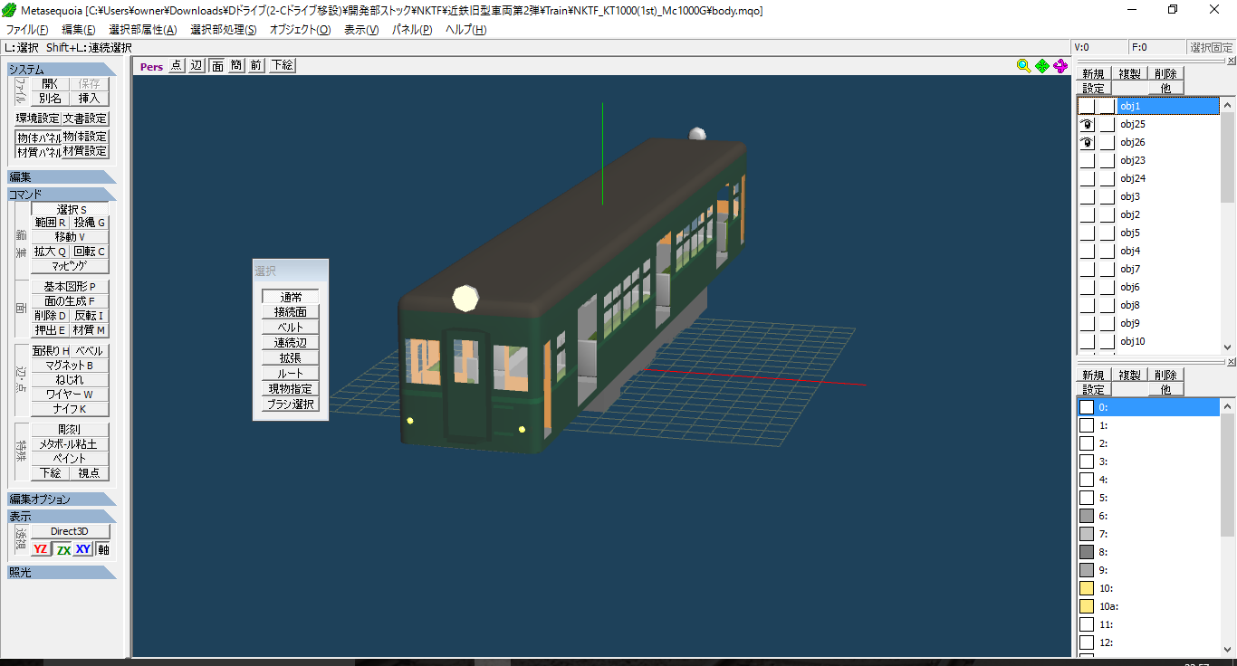The image size is (1237, 666).
Task: Activate the 選択 S command
Action: pos(71,209)
